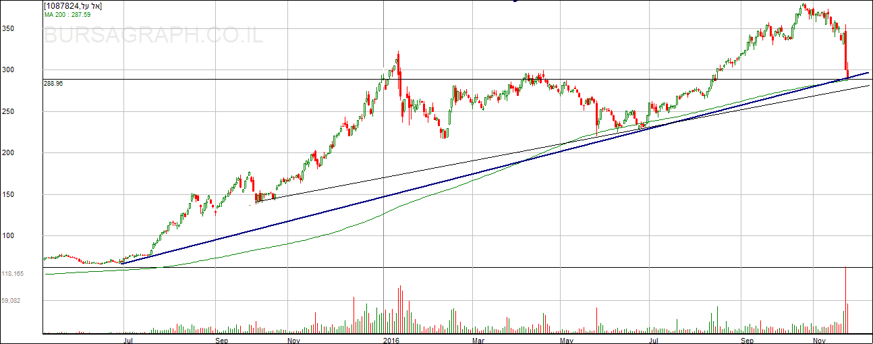Viewport: 873px width, 344px height.
Task: Click the 288.96 horizontal line price label
Action: click(53, 83)
